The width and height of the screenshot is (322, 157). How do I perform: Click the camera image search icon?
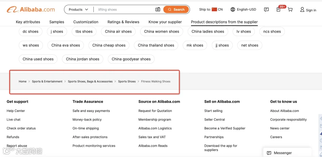coord(158,9)
